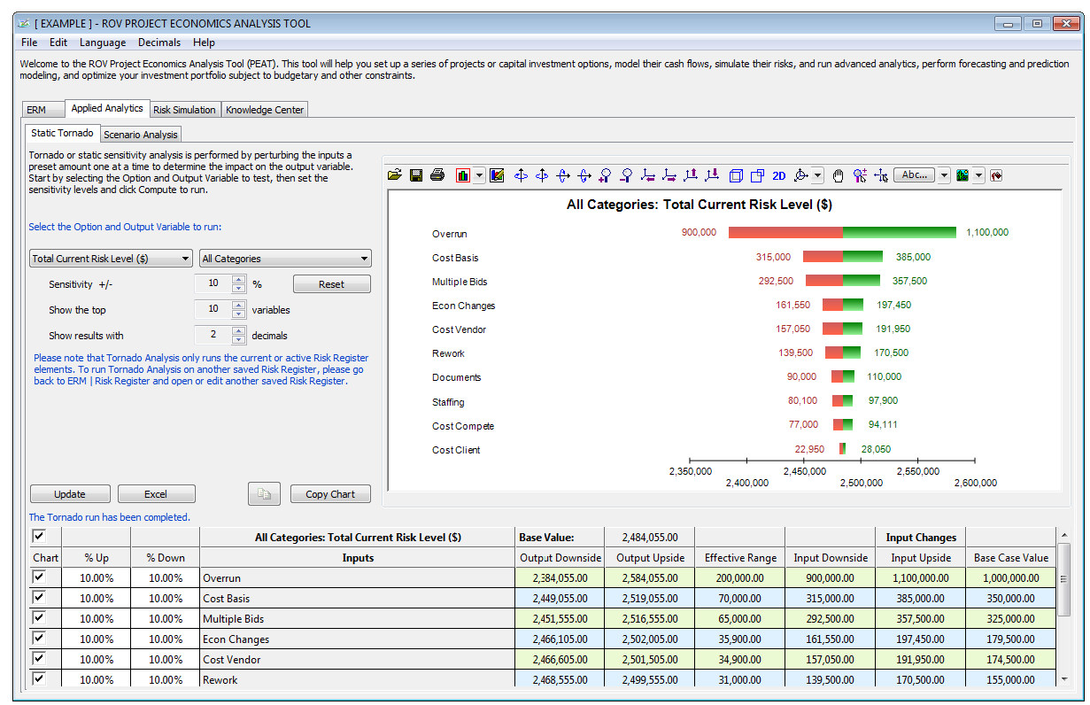This screenshot has height=705, width=1090.
Task: Click the Show the top variables input field
Action: pos(212,310)
